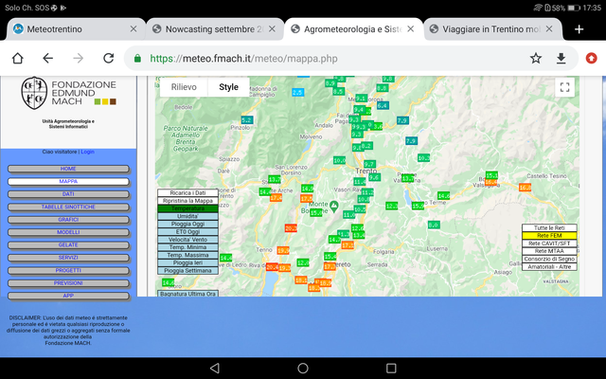This screenshot has height=379, width=606.
Task: Select the Bagnatura Ultima Ora layer
Action: tap(187, 294)
